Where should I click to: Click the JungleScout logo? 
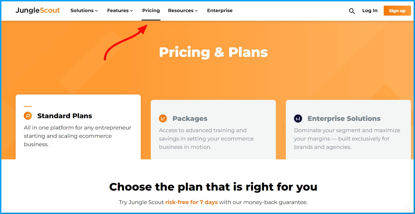pyautogui.click(x=38, y=10)
